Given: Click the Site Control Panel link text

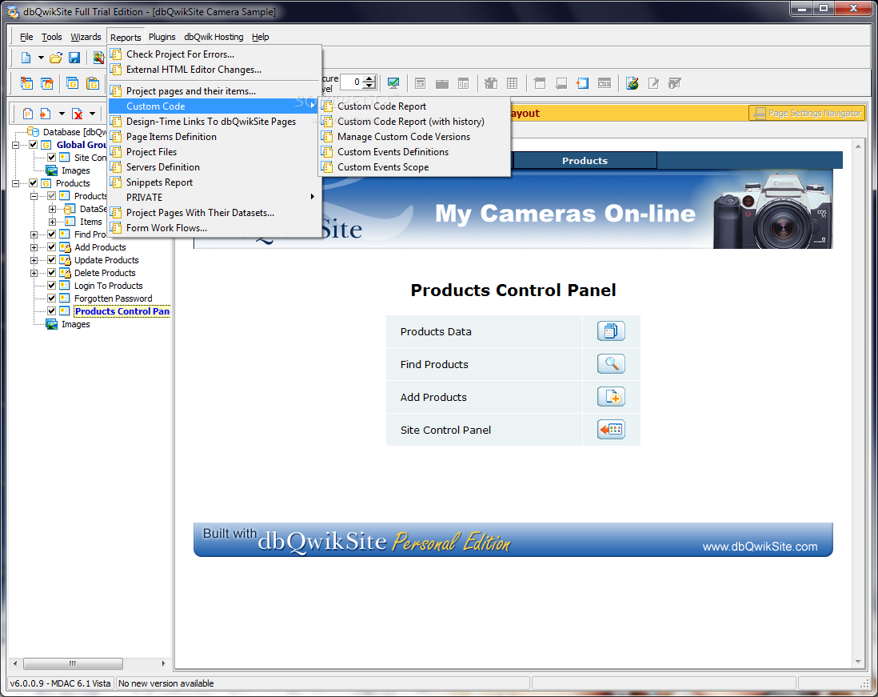Looking at the screenshot, I should point(445,430).
